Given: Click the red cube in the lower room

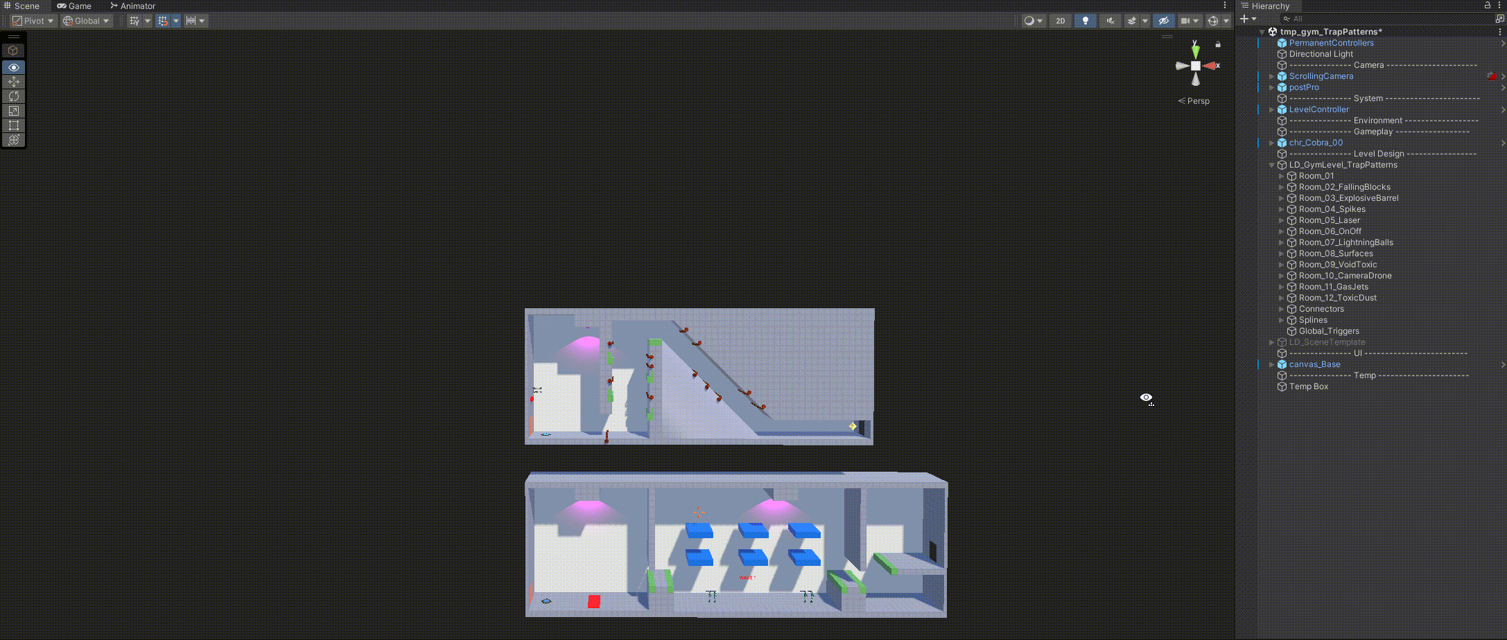Looking at the screenshot, I should coord(594,601).
